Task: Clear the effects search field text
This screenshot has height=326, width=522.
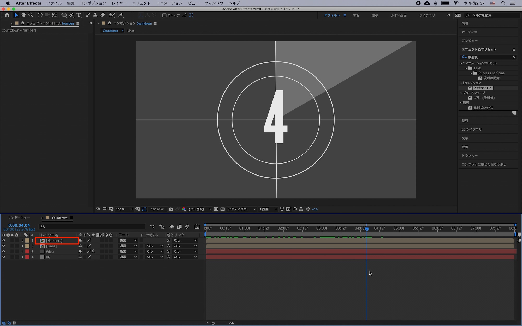Action: [x=514, y=57]
